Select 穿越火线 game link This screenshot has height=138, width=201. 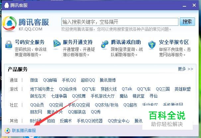coord(108,89)
